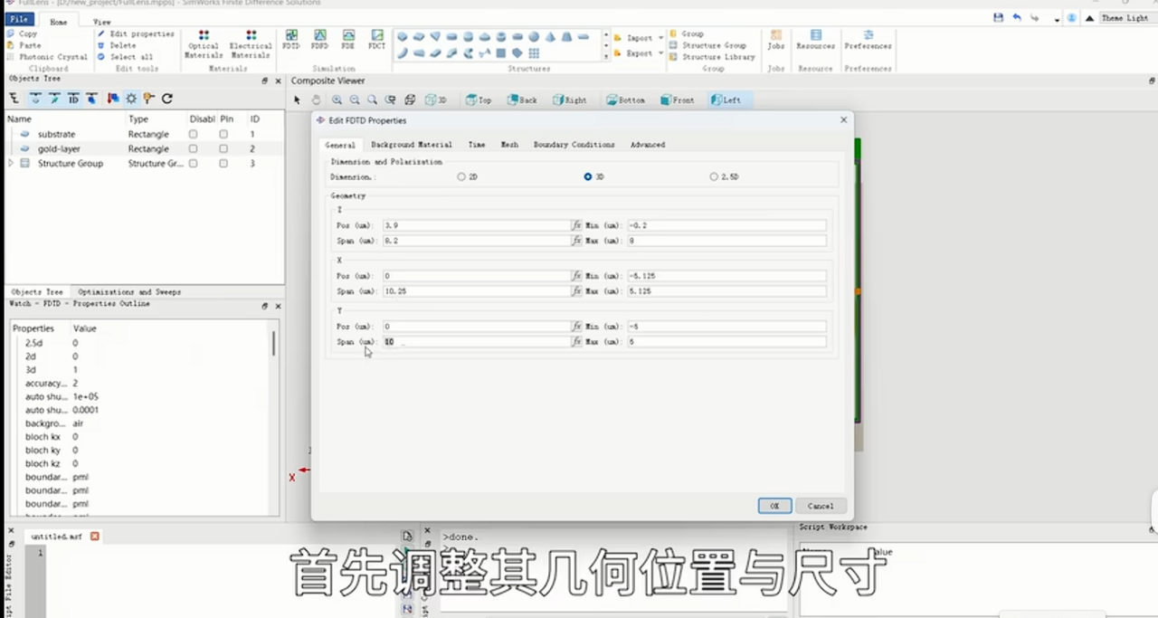This screenshot has width=1158, height=618.
Task: Open the Import dropdown arrow
Action: coord(660,38)
